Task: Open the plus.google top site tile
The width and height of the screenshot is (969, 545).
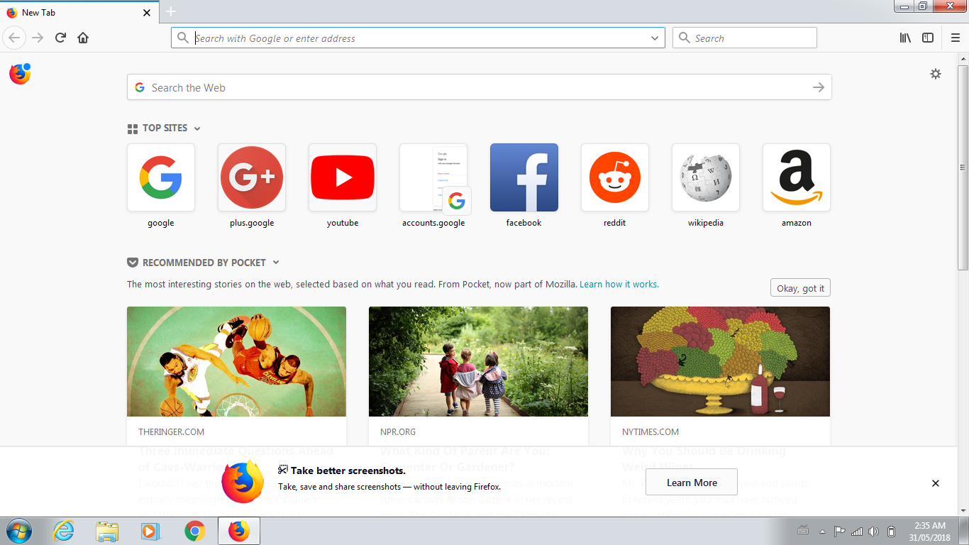Action: (252, 177)
